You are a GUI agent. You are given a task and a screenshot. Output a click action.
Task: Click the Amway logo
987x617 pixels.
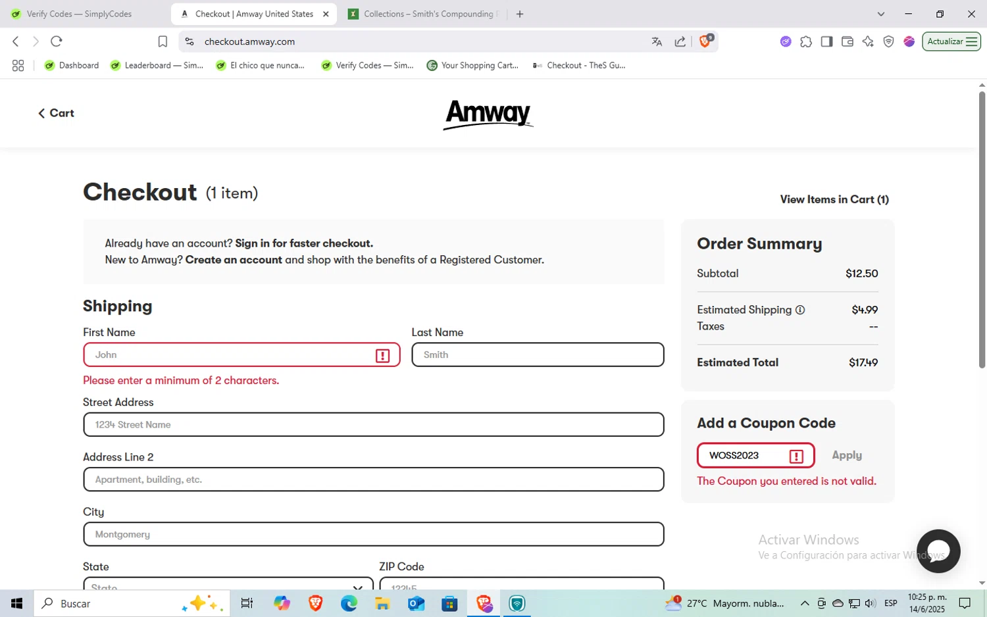click(x=488, y=114)
